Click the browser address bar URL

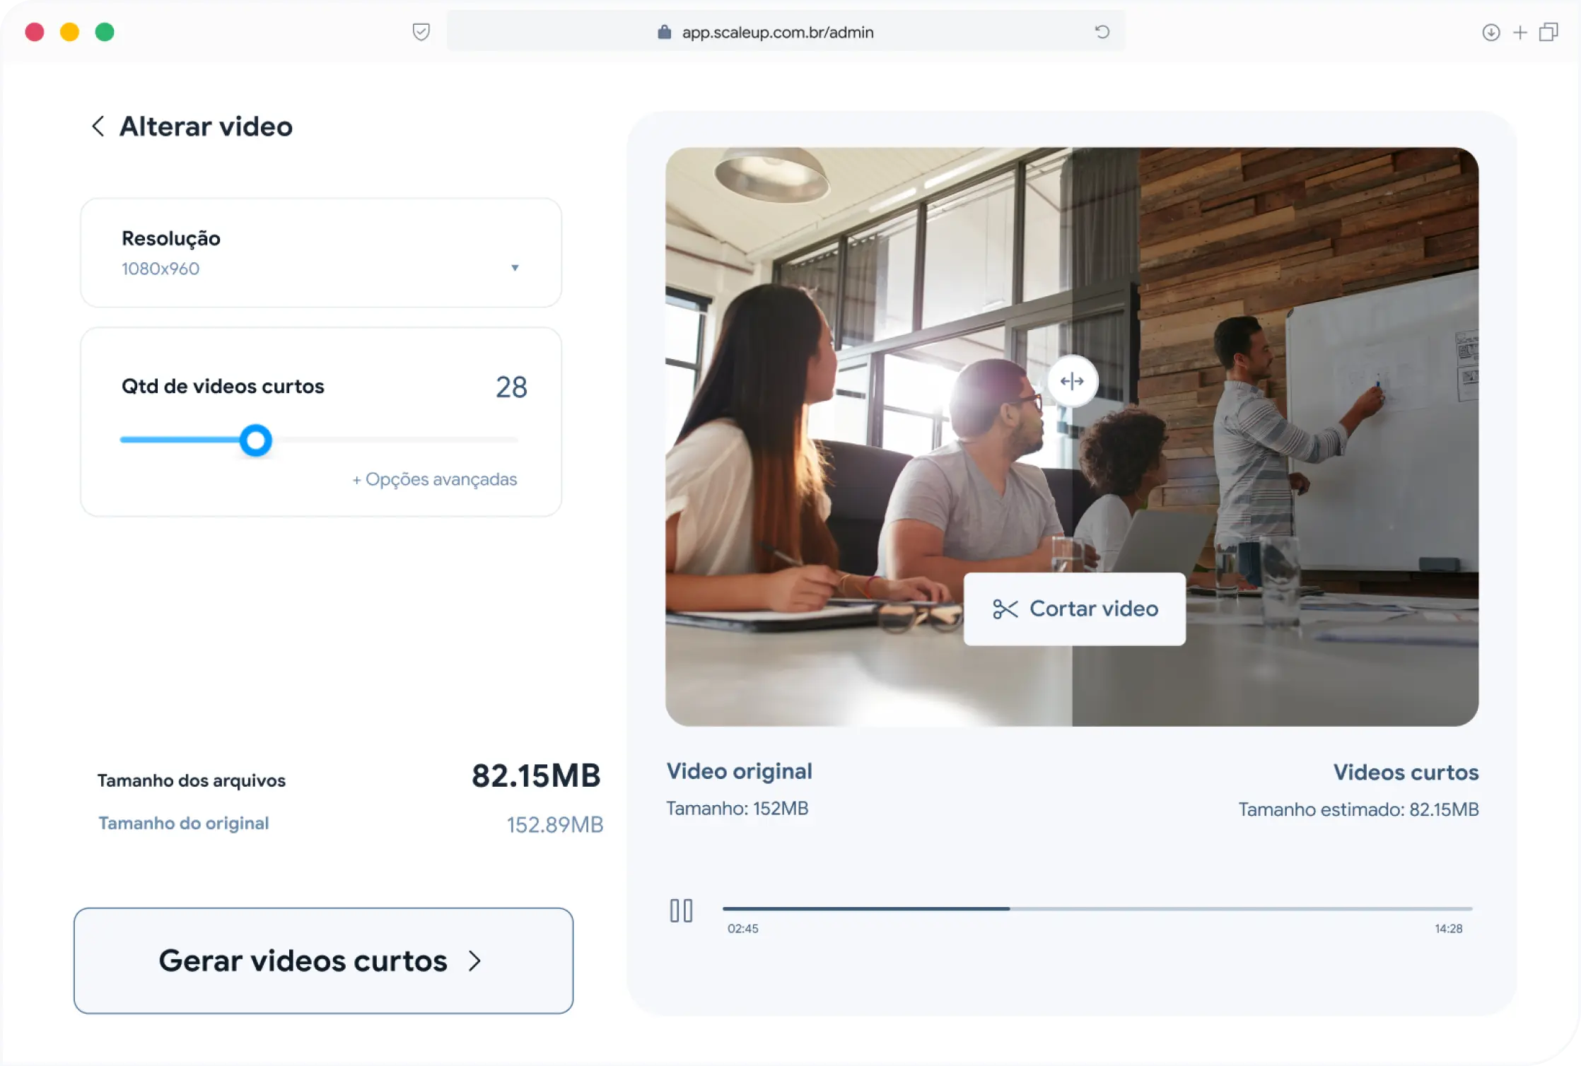click(777, 33)
